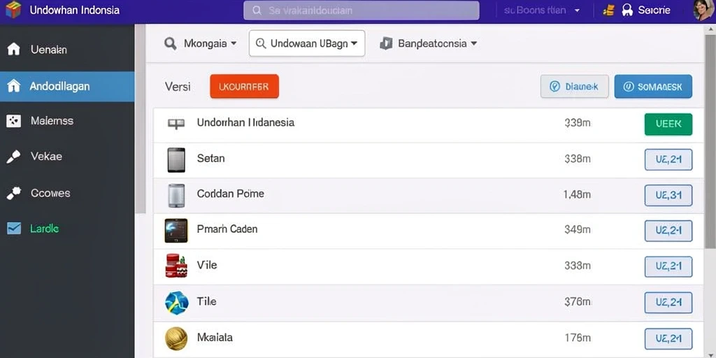
Task: Expand the Undowaan UBagn dropdown
Action: [x=307, y=43]
